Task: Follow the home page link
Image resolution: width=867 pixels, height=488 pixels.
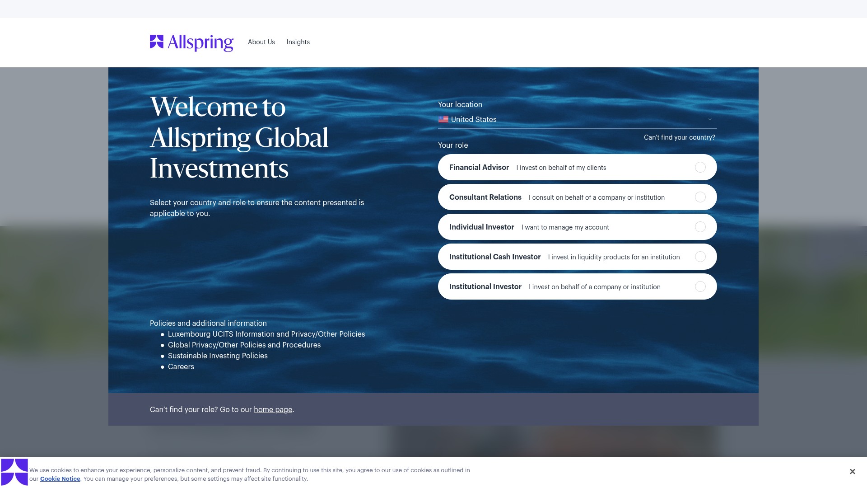Action: click(x=273, y=410)
